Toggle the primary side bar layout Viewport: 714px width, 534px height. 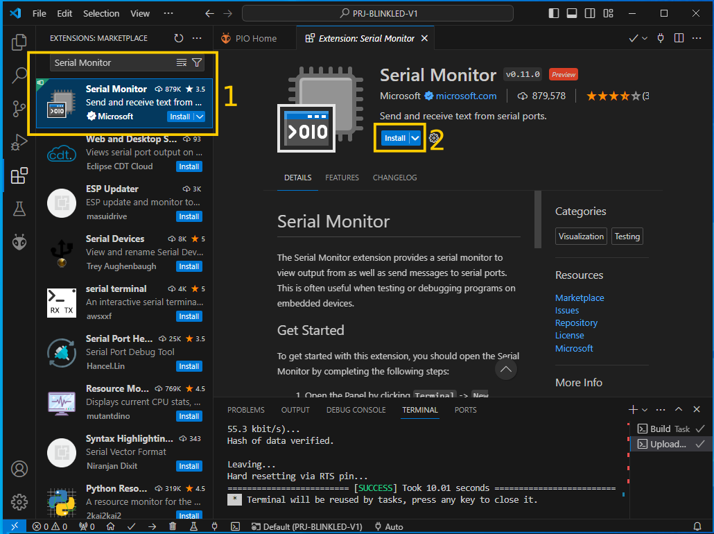(x=554, y=14)
